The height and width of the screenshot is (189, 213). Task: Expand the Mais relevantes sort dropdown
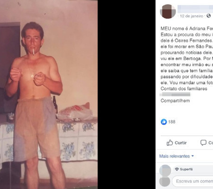click(x=177, y=156)
